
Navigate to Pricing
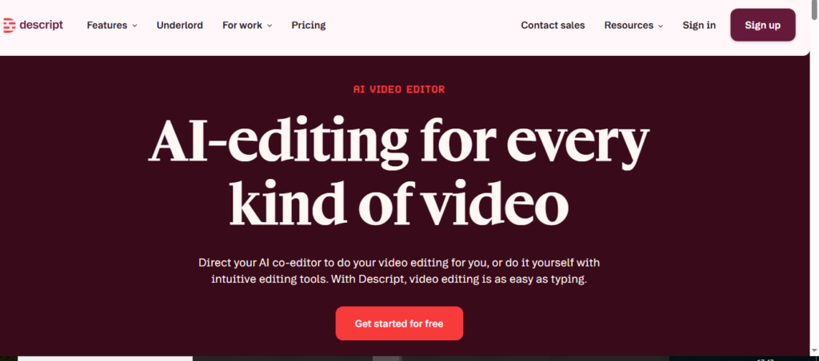[x=308, y=26]
